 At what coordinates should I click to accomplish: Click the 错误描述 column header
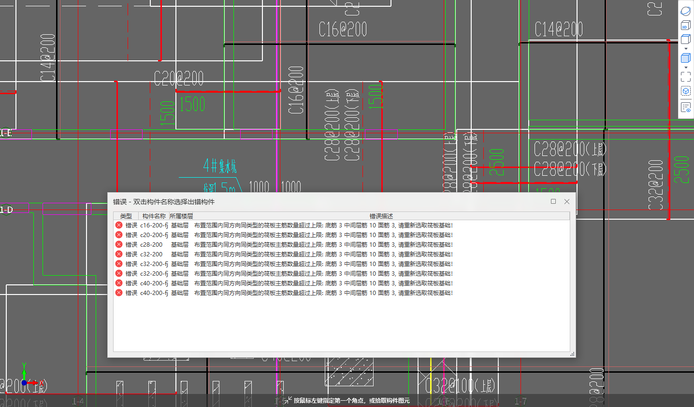pos(381,216)
